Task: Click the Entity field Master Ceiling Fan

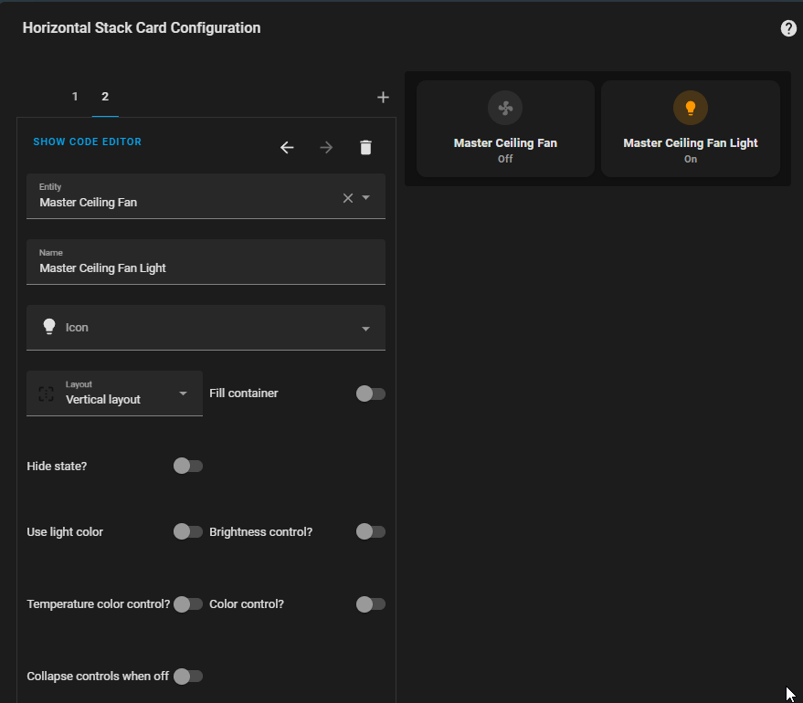Action: (x=206, y=196)
